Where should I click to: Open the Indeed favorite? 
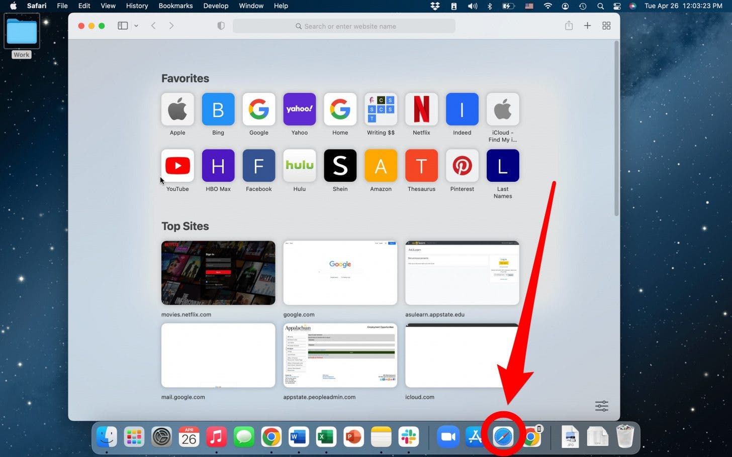click(x=462, y=109)
